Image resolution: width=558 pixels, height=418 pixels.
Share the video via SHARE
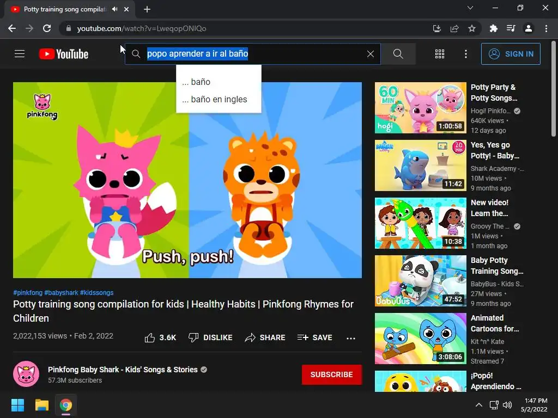[265, 337]
